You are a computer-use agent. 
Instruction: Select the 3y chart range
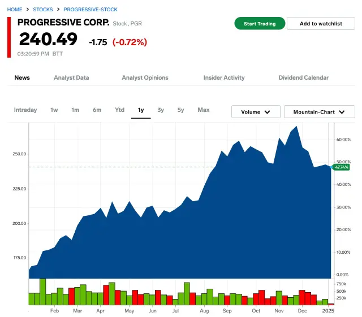161,110
